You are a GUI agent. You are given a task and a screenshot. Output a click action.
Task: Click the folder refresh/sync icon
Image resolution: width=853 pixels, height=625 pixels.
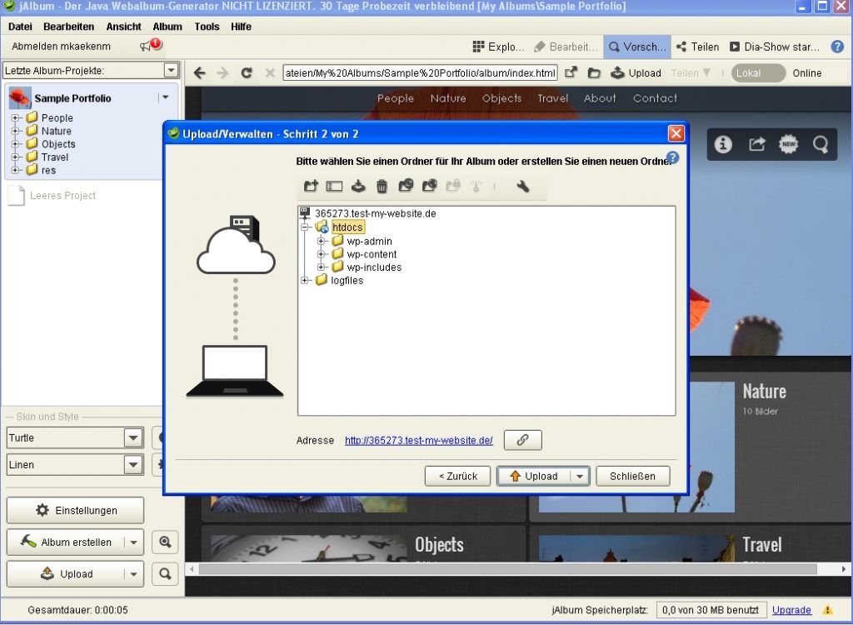(x=406, y=186)
